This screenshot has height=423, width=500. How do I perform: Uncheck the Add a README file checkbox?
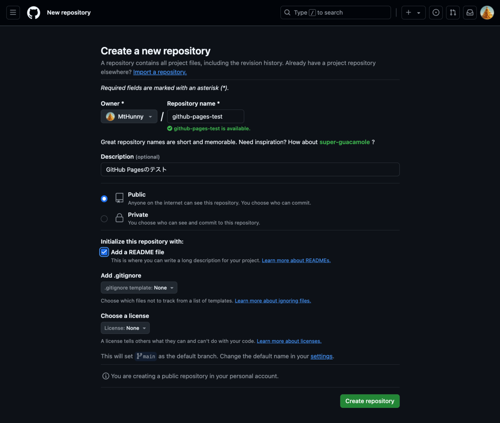point(104,252)
